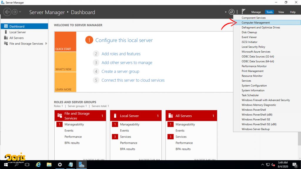Open the Windows Start menu
This screenshot has width=301, height=169.
6,165
